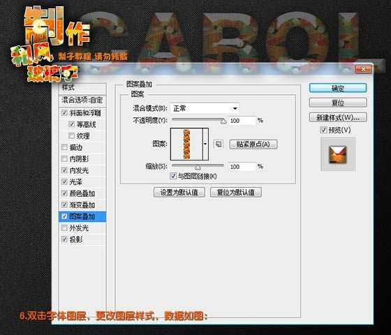Open the pattern picker dropdown arrow
Image resolution: width=391 pixels, height=335 pixels.
(205, 144)
